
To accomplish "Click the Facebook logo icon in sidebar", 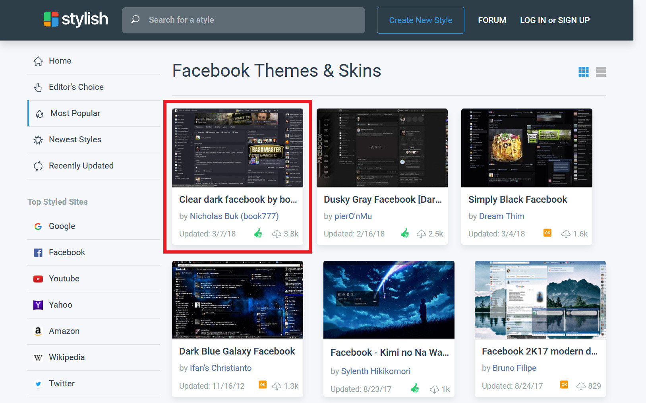I will click(38, 253).
